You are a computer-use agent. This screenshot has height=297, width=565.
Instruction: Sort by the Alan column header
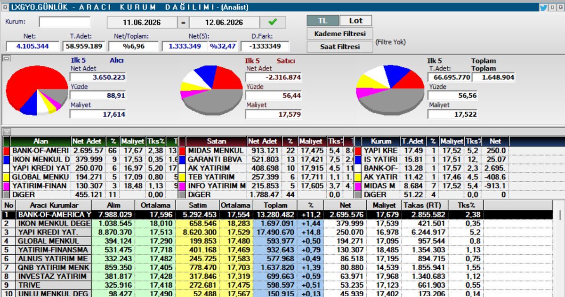tap(40, 141)
